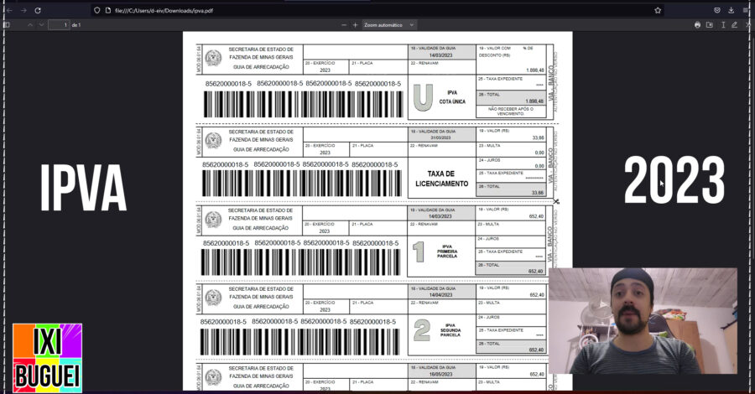Bookmark this page with the star
The height and width of the screenshot is (394, 755).
coord(658,10)
